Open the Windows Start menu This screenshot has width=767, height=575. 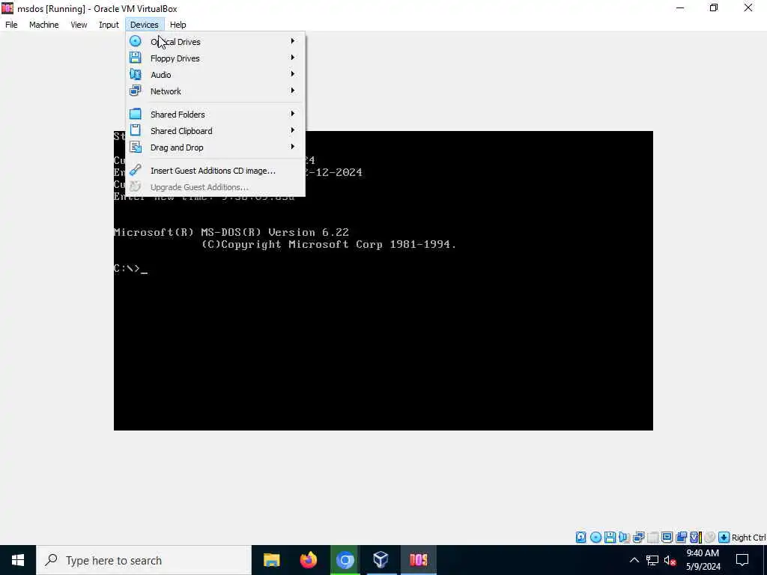(18, 560)
